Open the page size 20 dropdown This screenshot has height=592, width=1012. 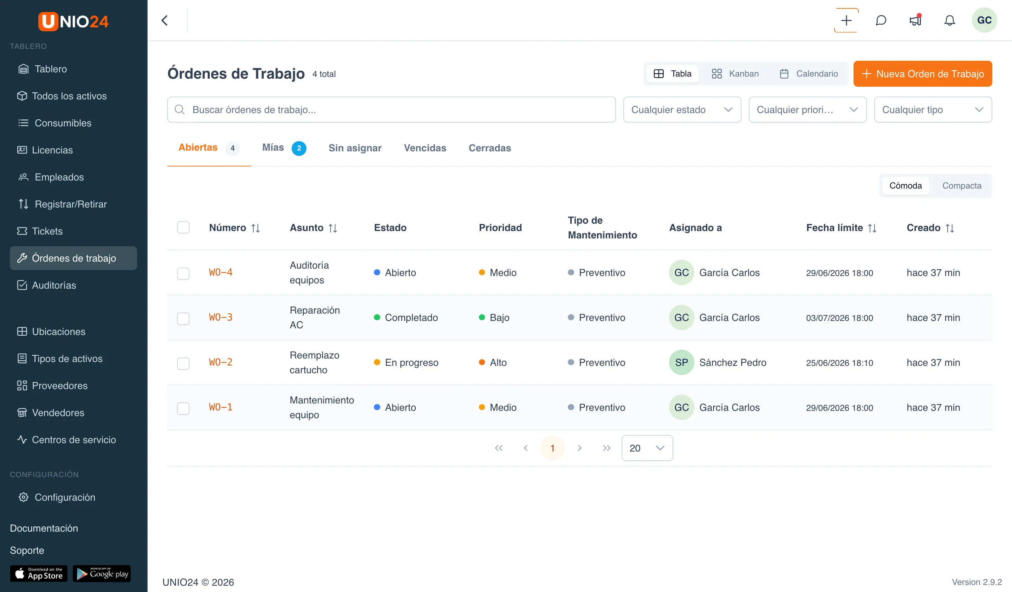647,448
